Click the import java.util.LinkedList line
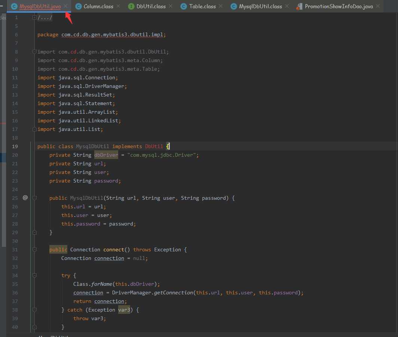 click(79, 121)
